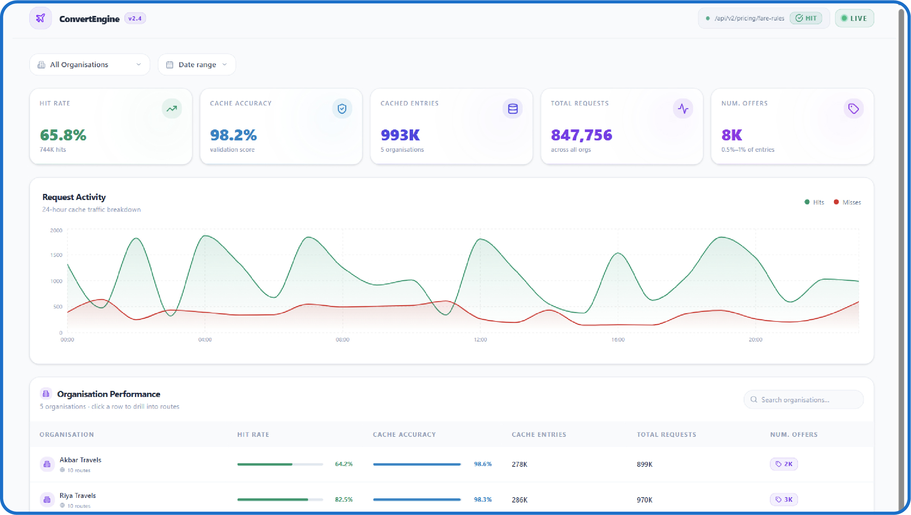Click the 3K offers badge for Riya Travels
Viewport: 911px width, 515px height.
[784, 500]
